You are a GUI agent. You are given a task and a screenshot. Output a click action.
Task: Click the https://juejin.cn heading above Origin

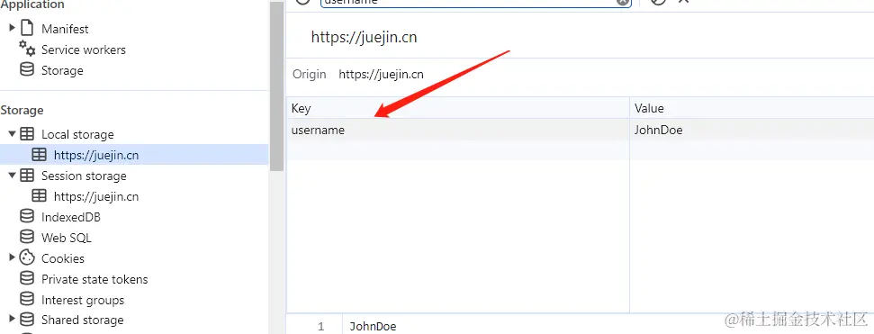point(364,38)
